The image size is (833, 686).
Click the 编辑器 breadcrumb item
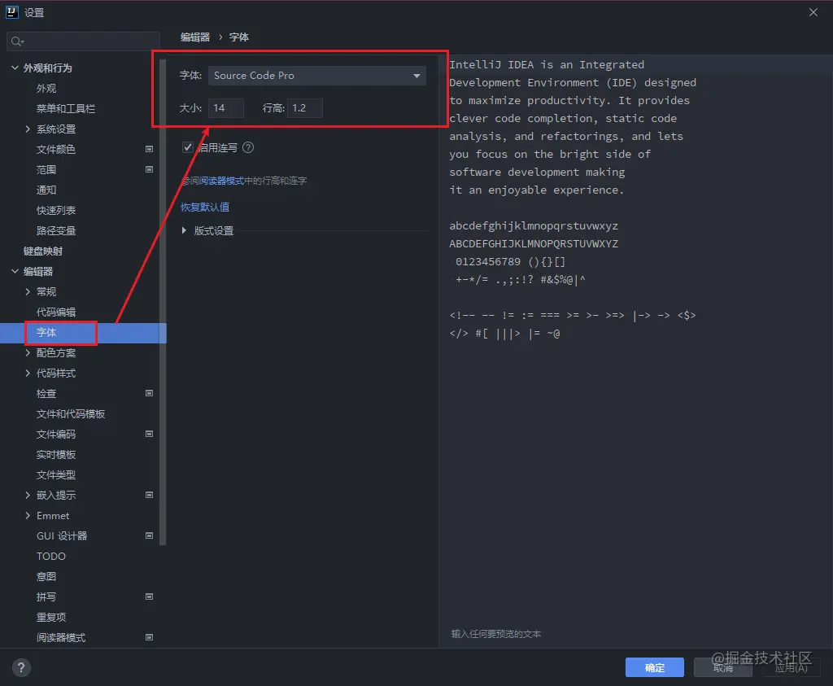(x=195, y=37)
